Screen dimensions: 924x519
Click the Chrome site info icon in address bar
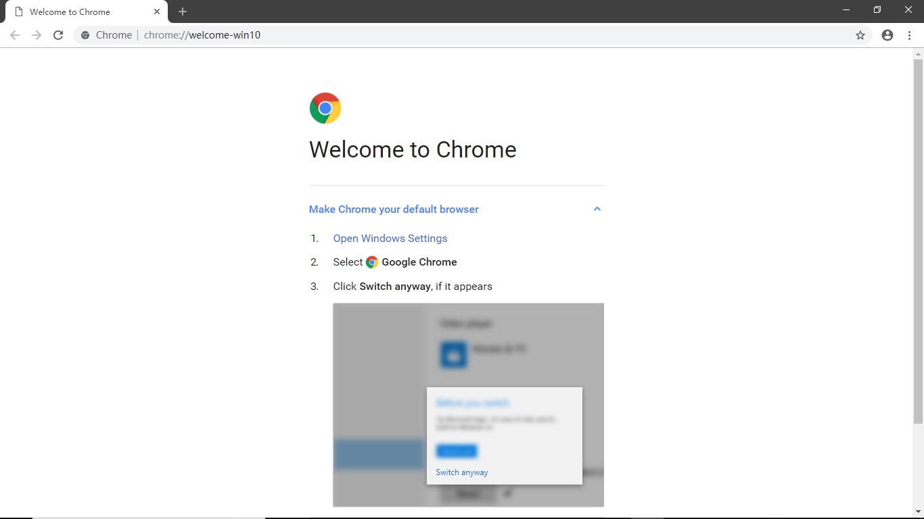pyautogui.click(x=85, y=35)
